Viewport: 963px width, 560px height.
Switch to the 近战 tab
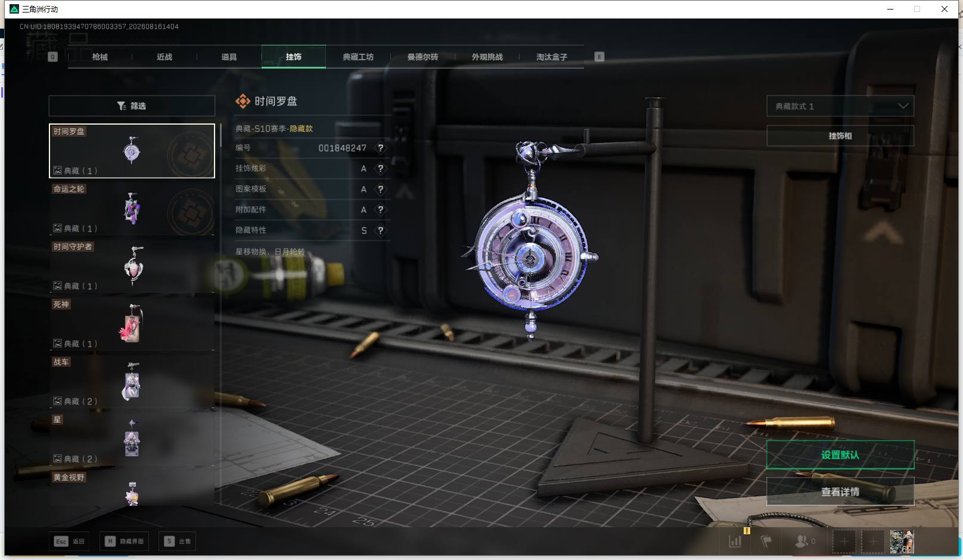click(164, 57)
